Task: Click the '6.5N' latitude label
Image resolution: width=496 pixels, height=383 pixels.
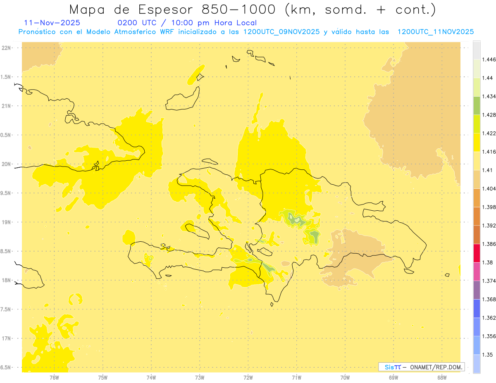Action: pos(6,367)
